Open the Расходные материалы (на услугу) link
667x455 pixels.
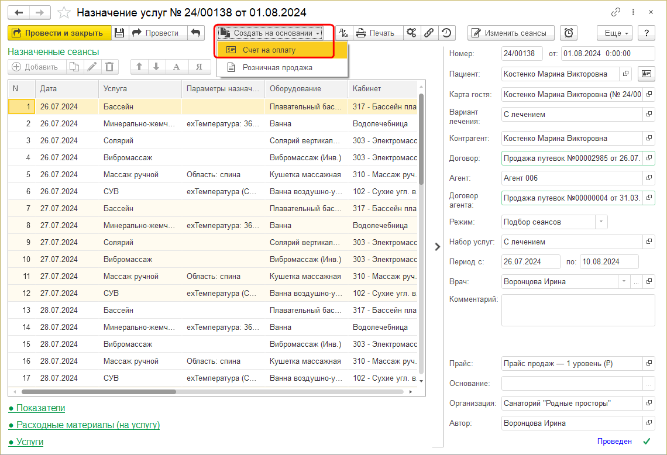88,425
